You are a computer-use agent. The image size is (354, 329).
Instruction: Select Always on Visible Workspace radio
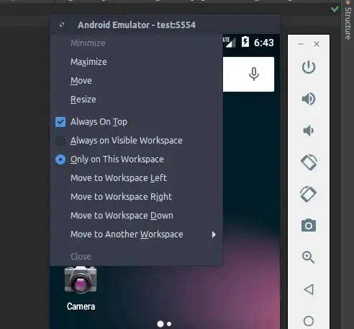pos(60,141)
